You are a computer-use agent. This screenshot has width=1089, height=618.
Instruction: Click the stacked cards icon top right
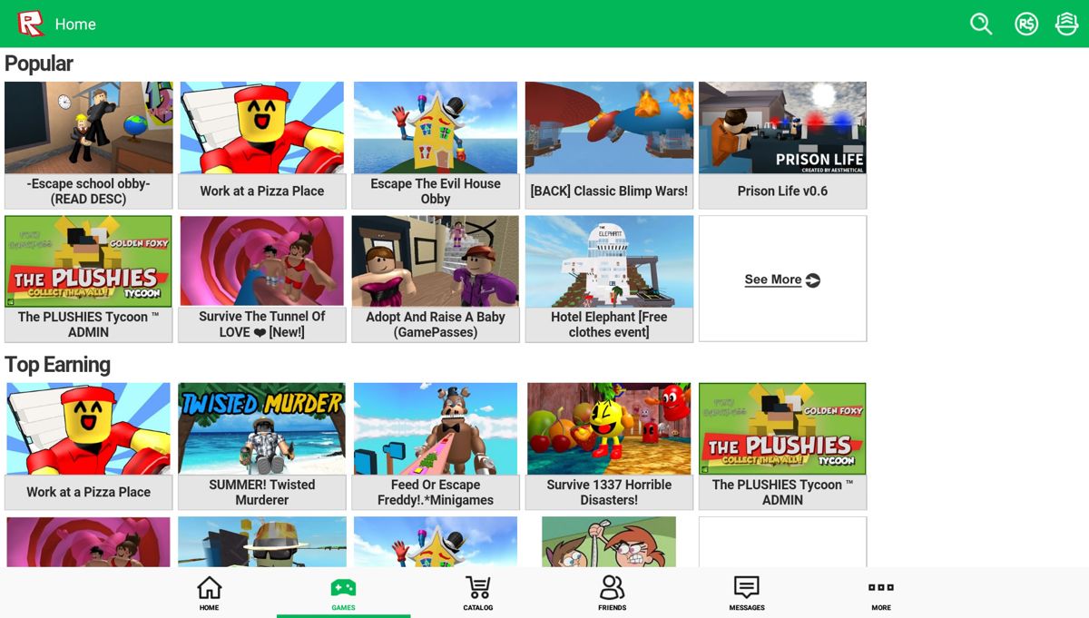pos(1068,25)
